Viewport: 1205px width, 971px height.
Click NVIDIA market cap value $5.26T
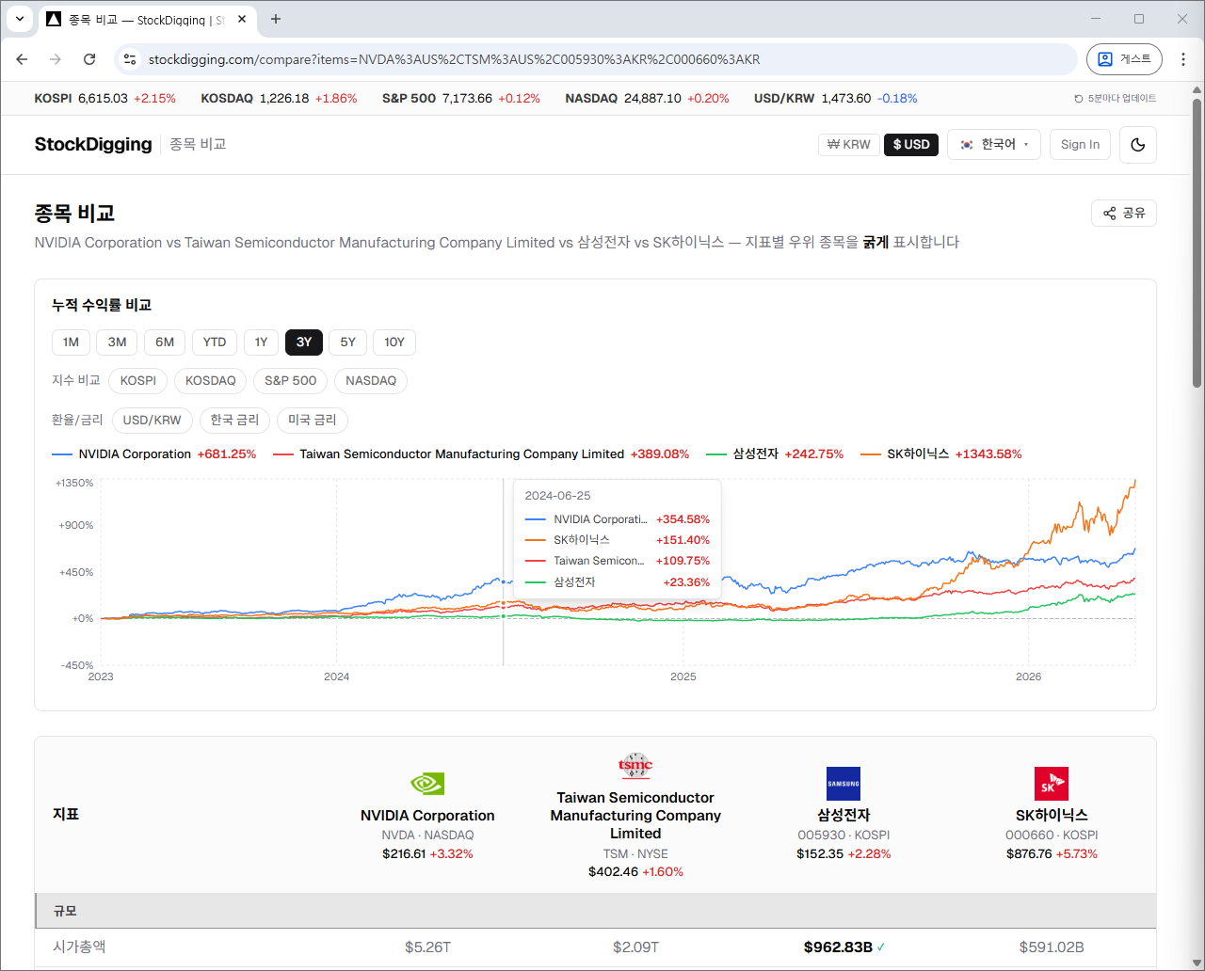[427, 947]
